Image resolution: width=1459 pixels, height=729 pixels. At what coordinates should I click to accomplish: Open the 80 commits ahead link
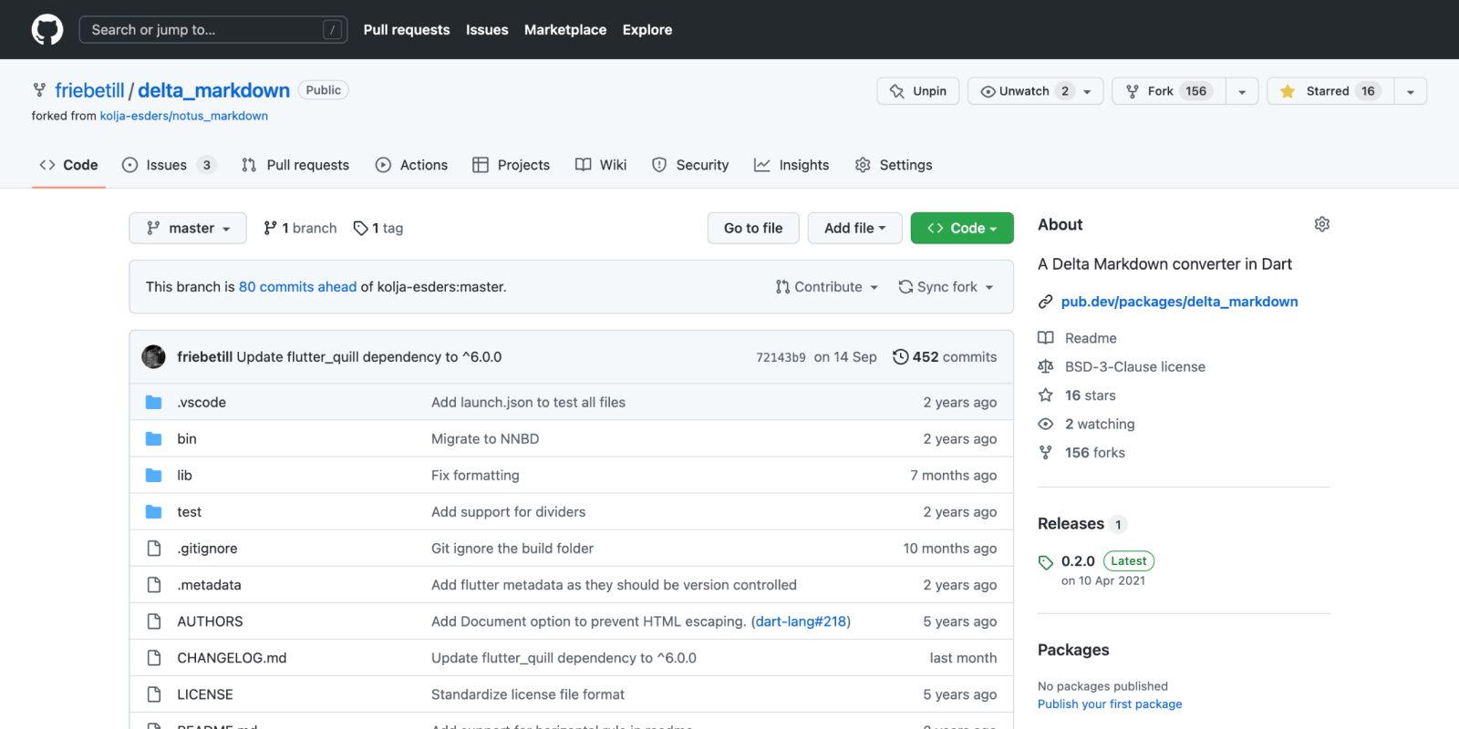coord(297,286)
